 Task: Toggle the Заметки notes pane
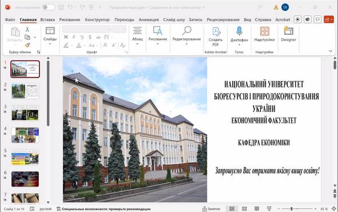[x=211, y=209]
